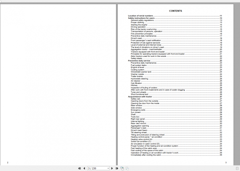
Task: Click 'Zetor tractors used for work in the woods'
Action: click(148, 56)
